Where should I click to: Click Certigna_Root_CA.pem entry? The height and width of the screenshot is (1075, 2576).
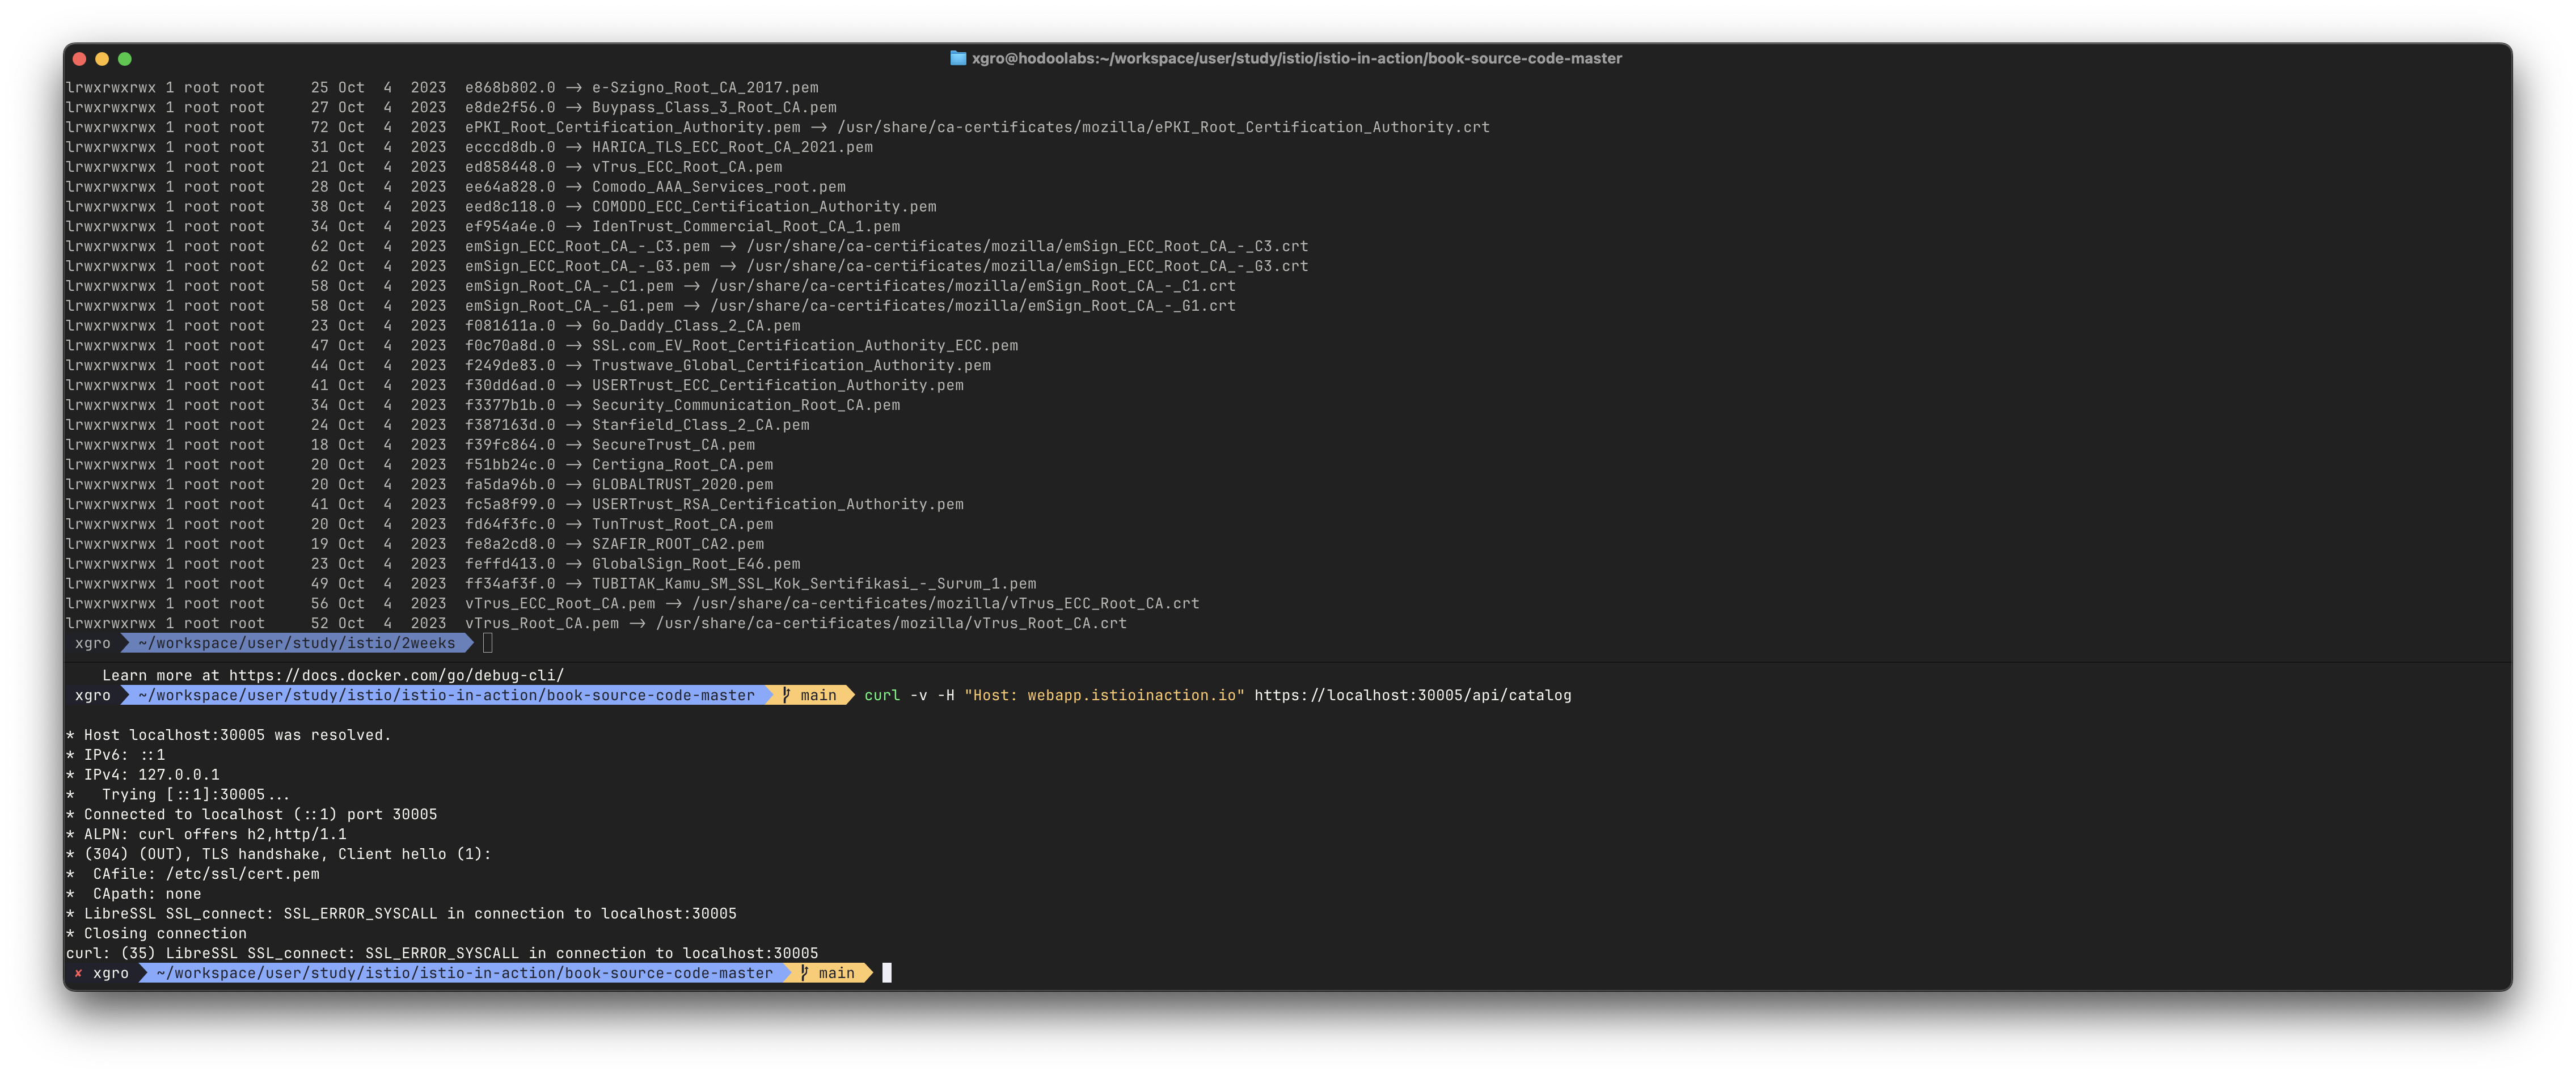682,465
